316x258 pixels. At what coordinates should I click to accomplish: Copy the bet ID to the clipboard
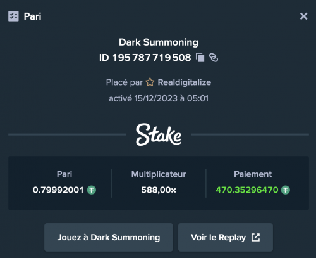(200, 58)
